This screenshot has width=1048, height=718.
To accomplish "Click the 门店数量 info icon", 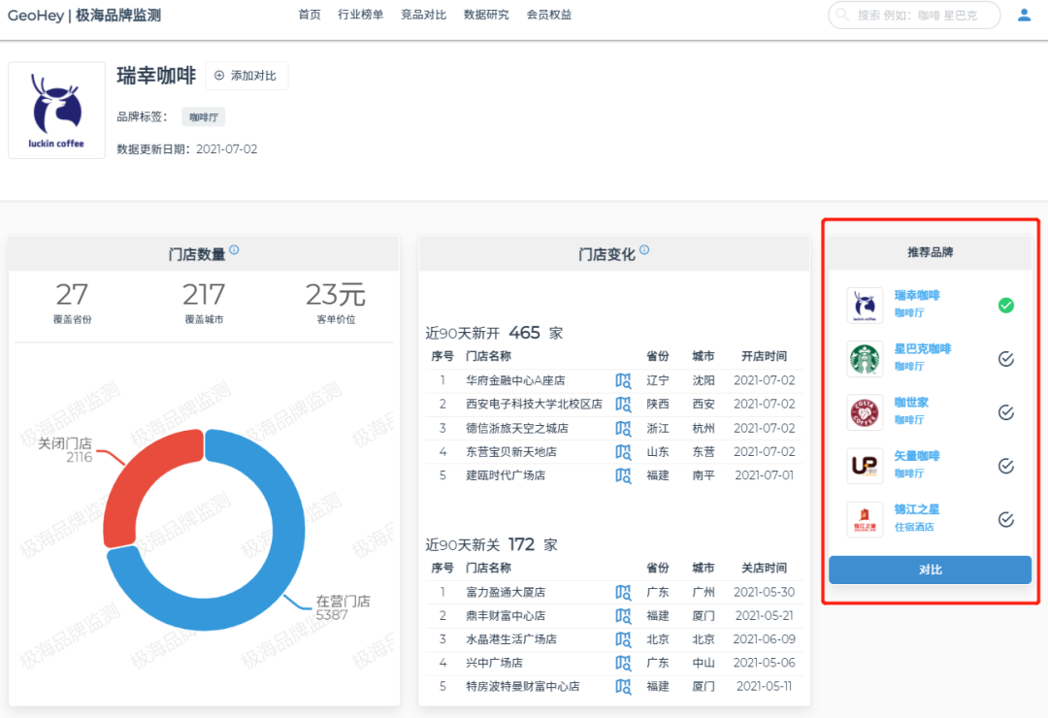I will [234, 250].
